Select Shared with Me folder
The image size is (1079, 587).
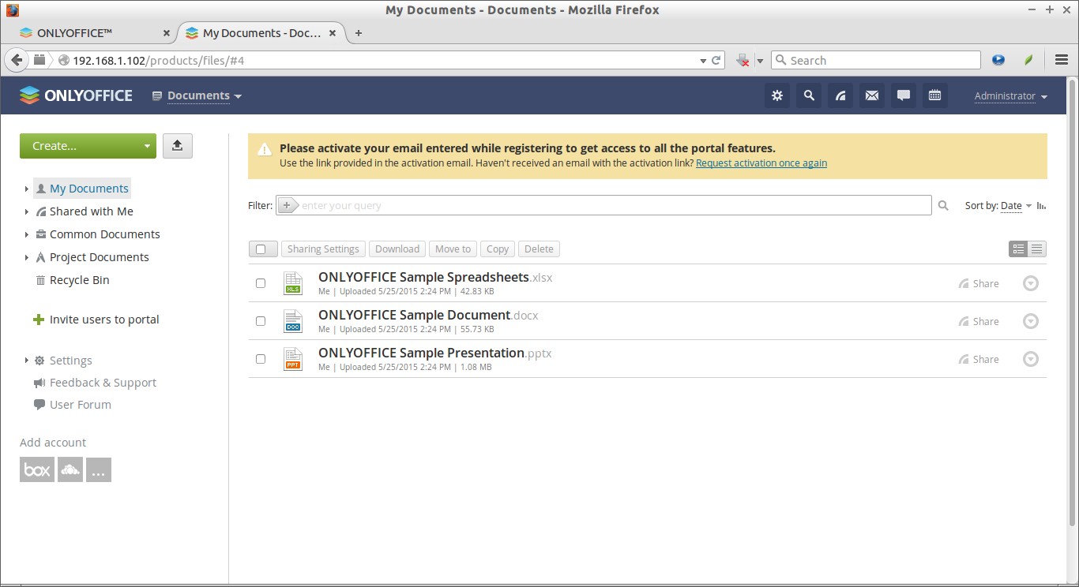coord(91,211)
